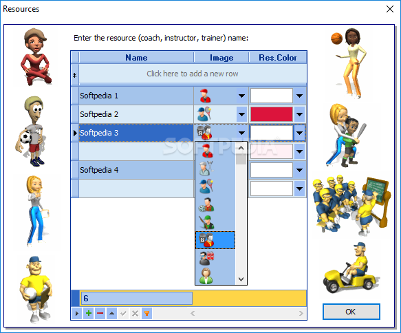Screen dimensions: 401x333
Task: Click the Softpedia 1 red cap image
Action: point(206,96)
